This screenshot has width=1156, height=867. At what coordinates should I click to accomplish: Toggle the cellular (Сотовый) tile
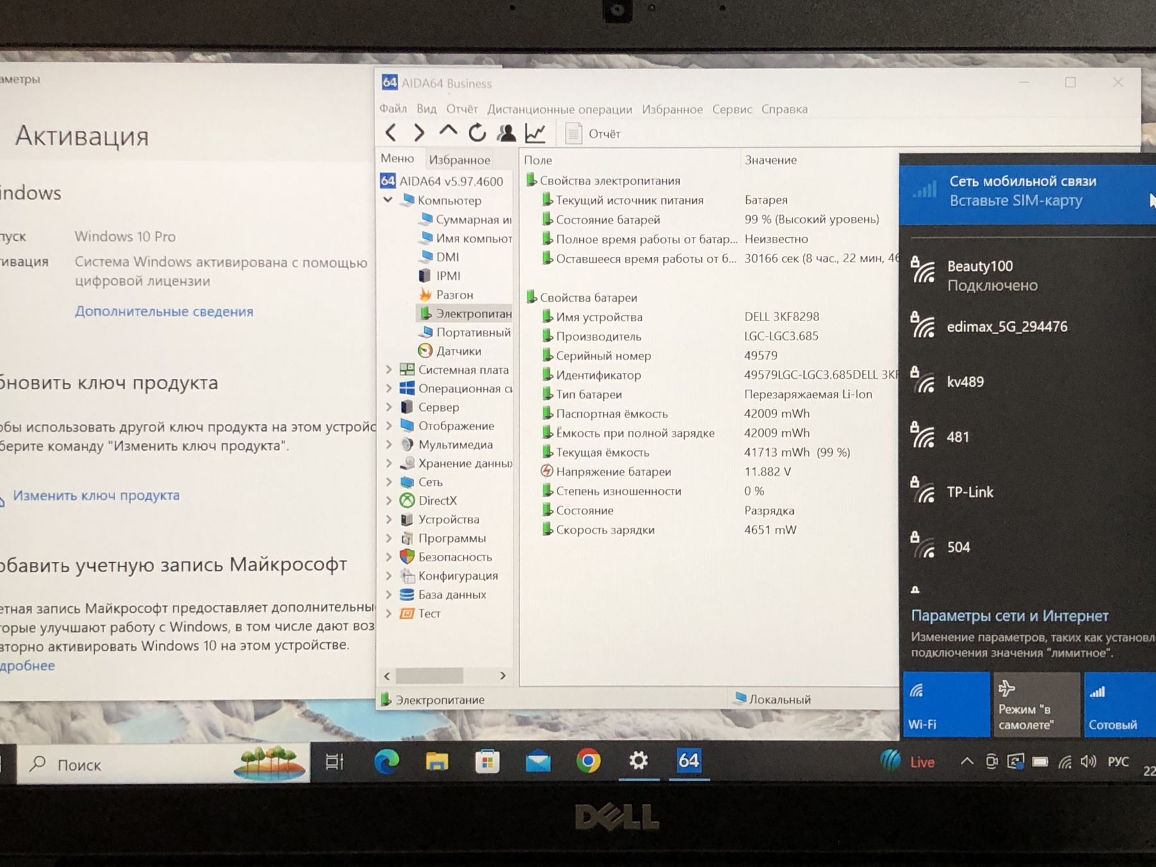pyautogui.click(x=1119, y=705)
